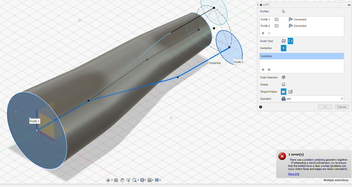Remove the centerline with X icon
This screenshot has height=187, width=352.
pyautogui.click(x=269, y=70)
